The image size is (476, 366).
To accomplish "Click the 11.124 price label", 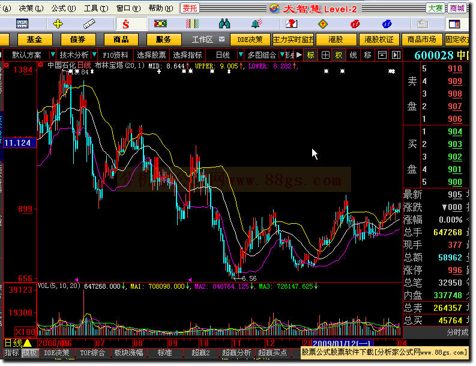I will tap(20, 143).
